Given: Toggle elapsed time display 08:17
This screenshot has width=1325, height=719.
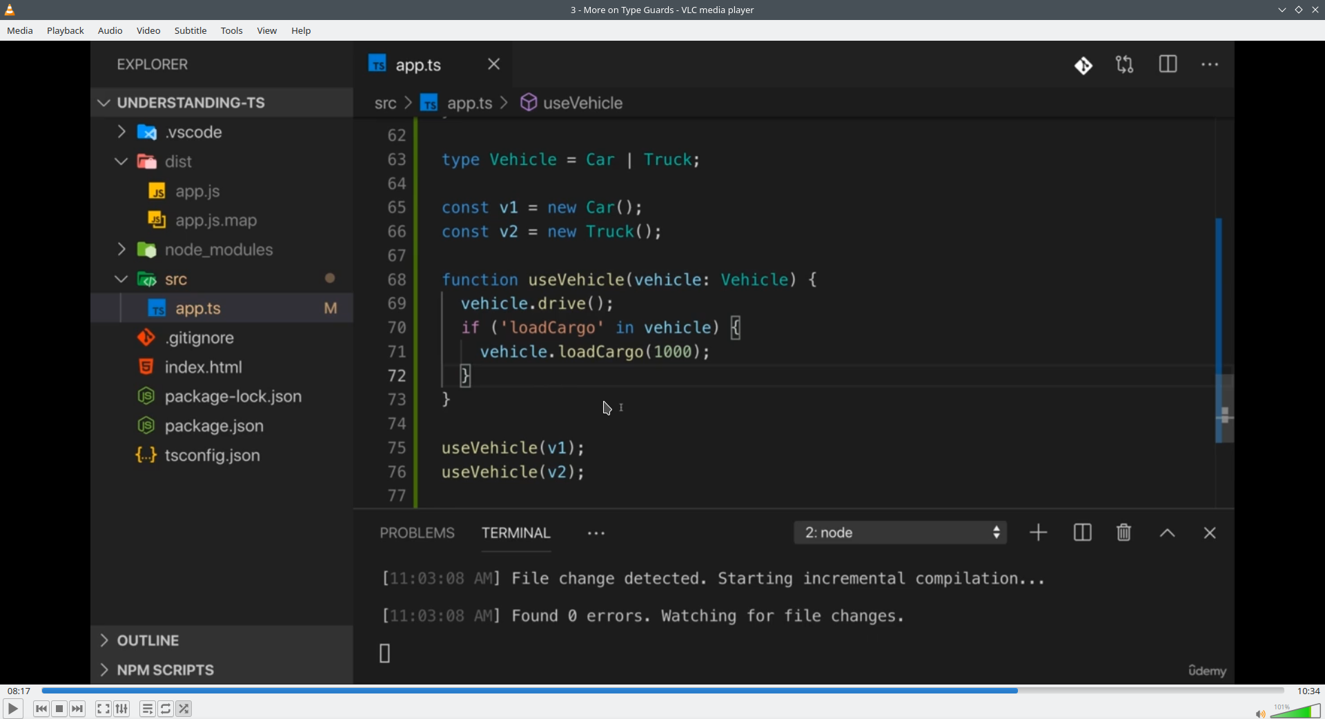Looking at the screenshot, I should tap(19, 691).
